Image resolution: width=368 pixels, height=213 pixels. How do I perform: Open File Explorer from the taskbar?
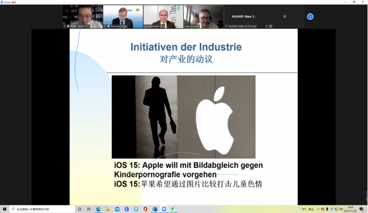coord(108,209)
